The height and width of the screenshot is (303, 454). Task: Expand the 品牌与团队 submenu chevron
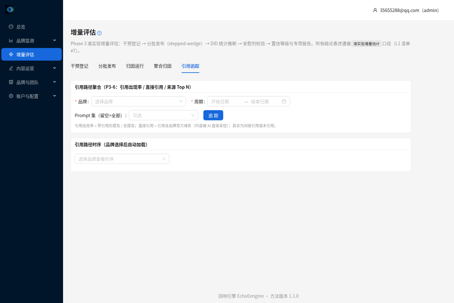55,82
